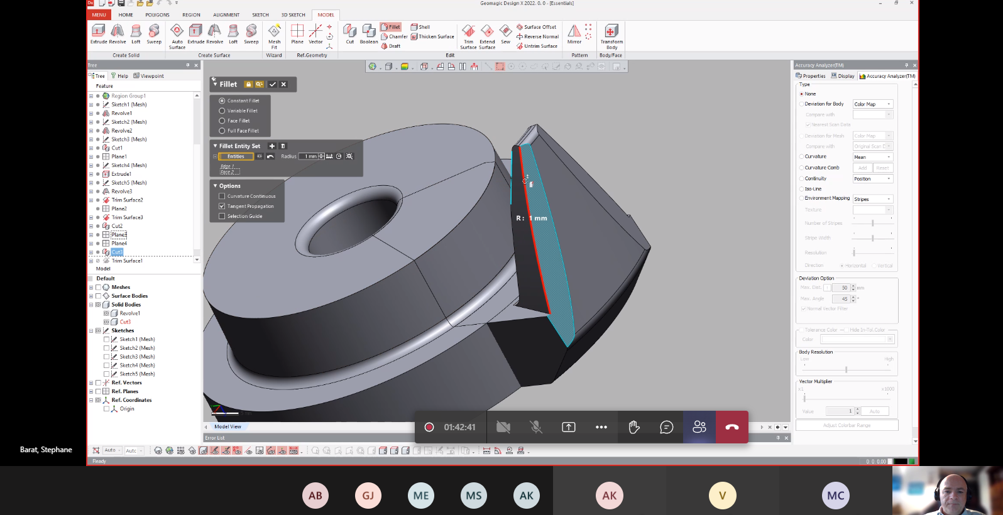Click the fillet Radius input field
Viewport: 1003px width, 515px height.
(309, 156)
